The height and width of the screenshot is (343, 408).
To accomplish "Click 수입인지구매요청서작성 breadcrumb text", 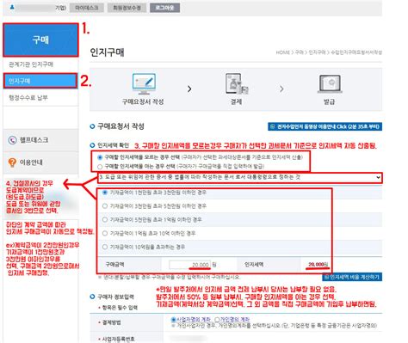I will point(356,52).
